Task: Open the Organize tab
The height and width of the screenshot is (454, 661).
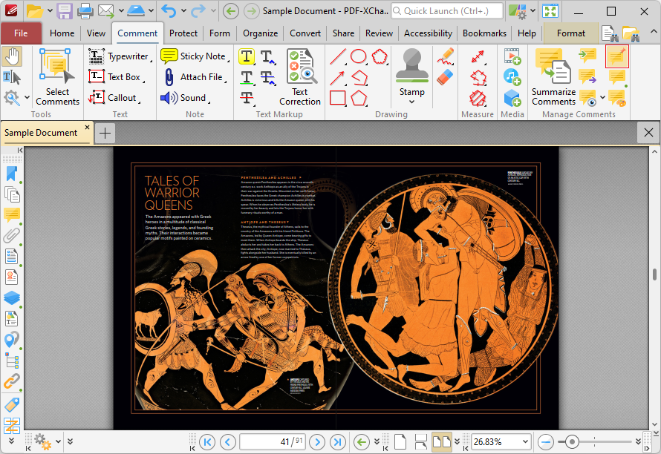Action: 260,33
